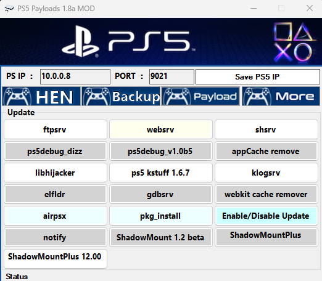The width and height of the screenshot is (322, 281).
Task: Close the PS5 Payloads window
Action: coord(310,9)
